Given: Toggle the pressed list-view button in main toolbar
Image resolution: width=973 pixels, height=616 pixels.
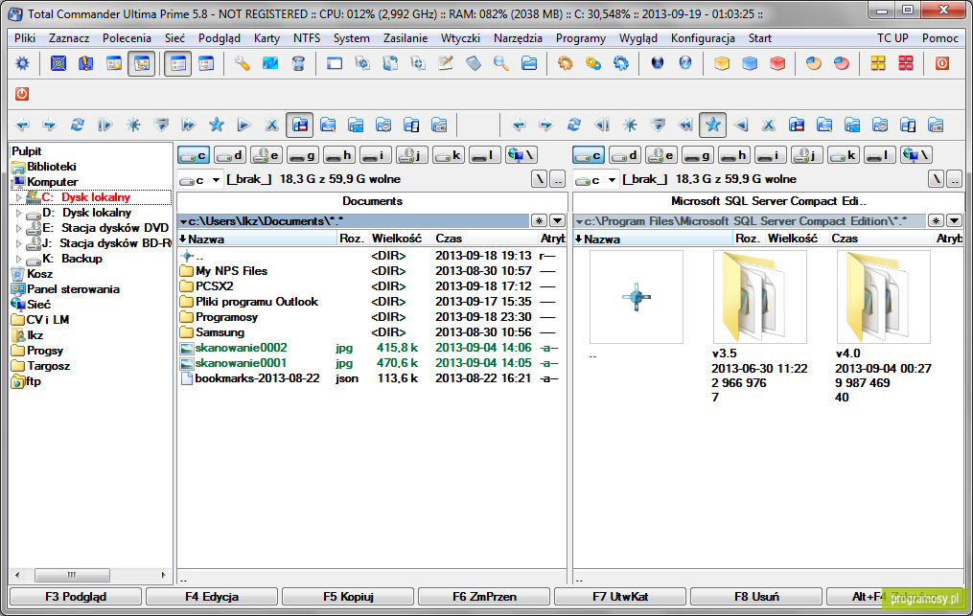Looking at the screenshot, I should tap(178, 63).
